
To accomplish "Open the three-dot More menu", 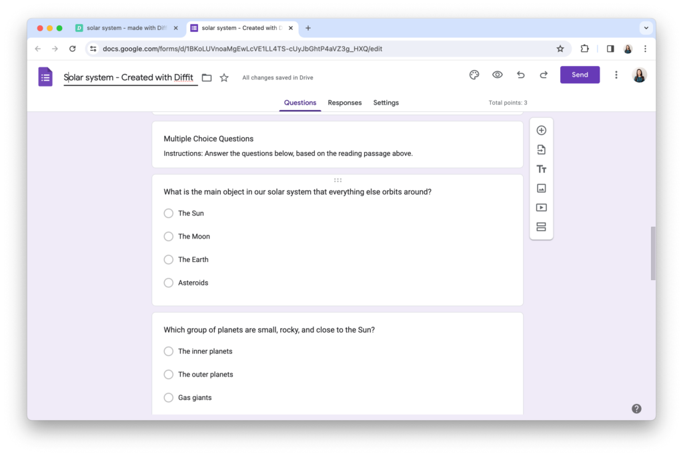I will tap(616, 75).
